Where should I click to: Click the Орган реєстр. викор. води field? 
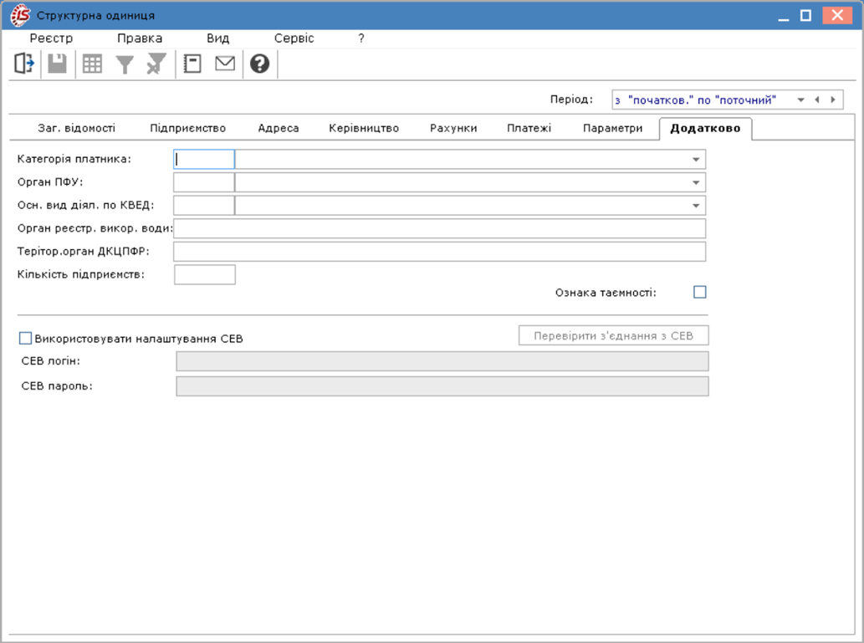point(439,228)
